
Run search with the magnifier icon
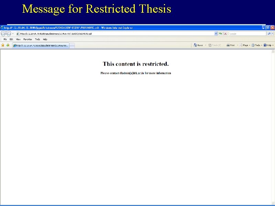coord(269,33)
